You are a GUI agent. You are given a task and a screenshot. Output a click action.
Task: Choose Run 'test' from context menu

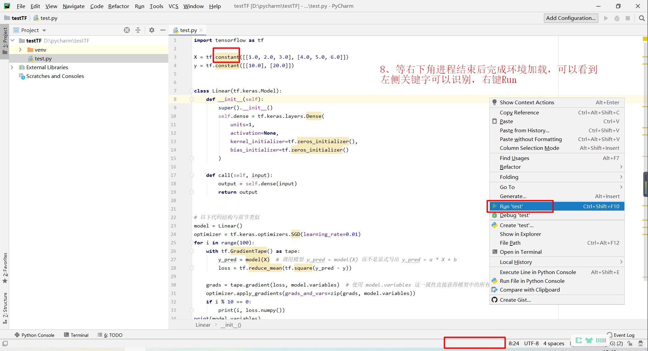[557, 206]
